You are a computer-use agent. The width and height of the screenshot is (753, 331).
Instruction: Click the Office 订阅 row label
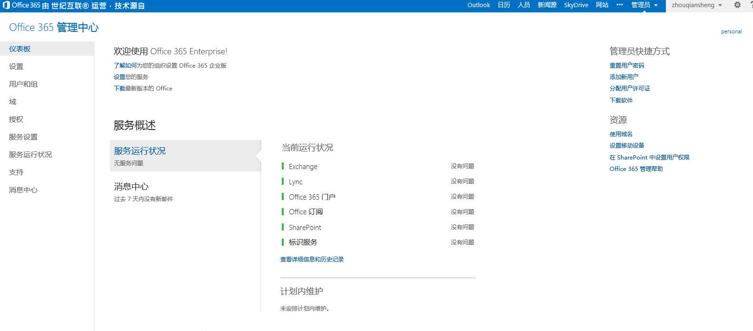pyautogui.click(x=306, y=212)
